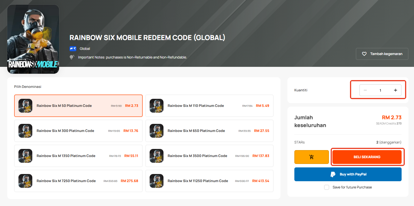Click the Rainbow Six Mobile cover image
The width and height of the screenshot is (414, 206).
click(33, 39)
